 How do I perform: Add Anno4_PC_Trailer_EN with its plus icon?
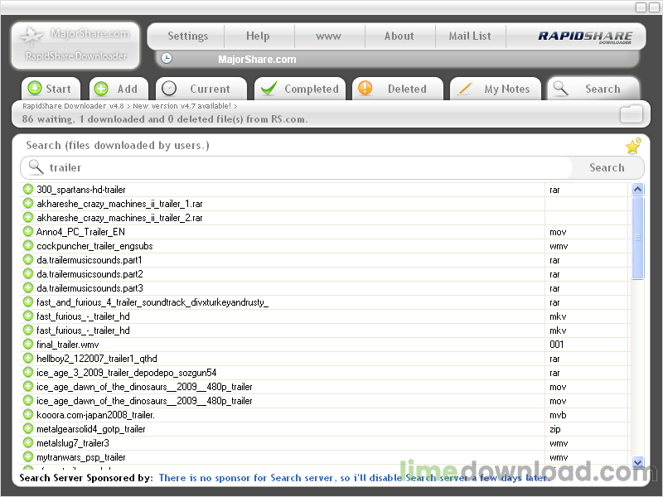tap(28, 231)
